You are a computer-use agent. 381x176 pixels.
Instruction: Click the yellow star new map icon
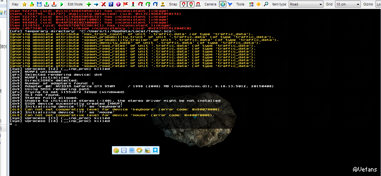click(24, 4)
